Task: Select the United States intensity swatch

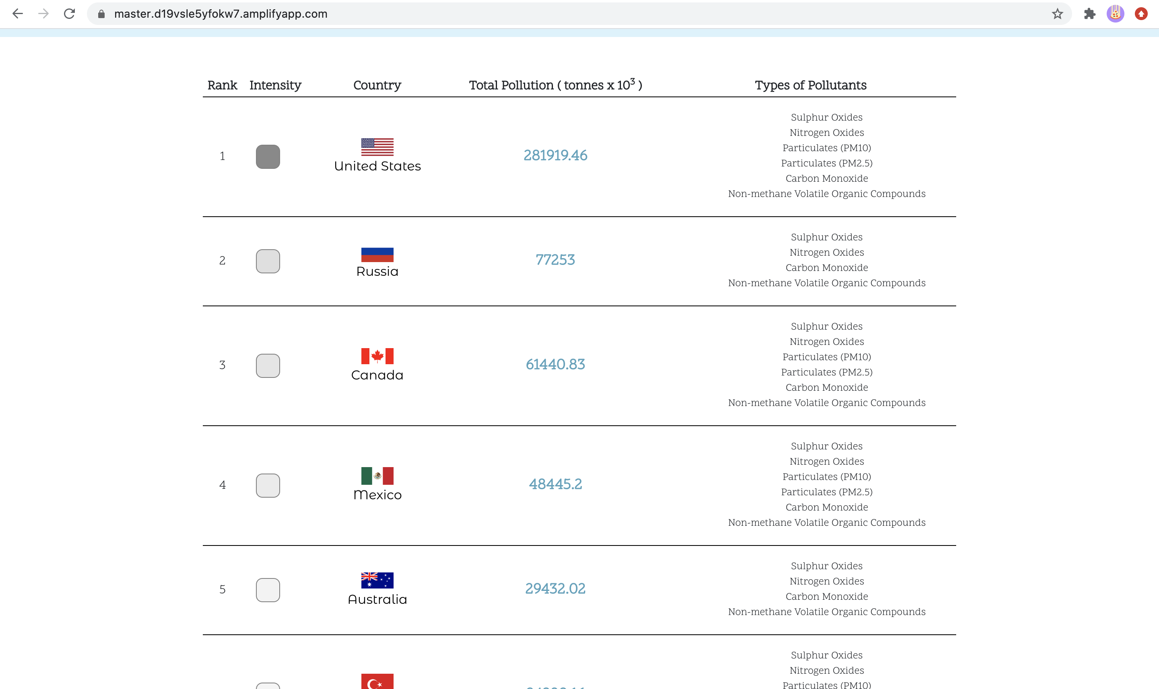Action: (x=268, y=156)
